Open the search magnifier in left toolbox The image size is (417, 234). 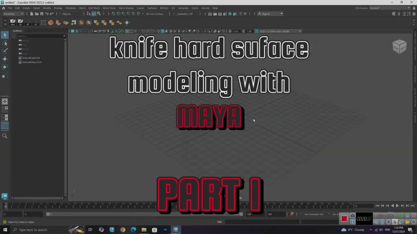click(5, 136)
